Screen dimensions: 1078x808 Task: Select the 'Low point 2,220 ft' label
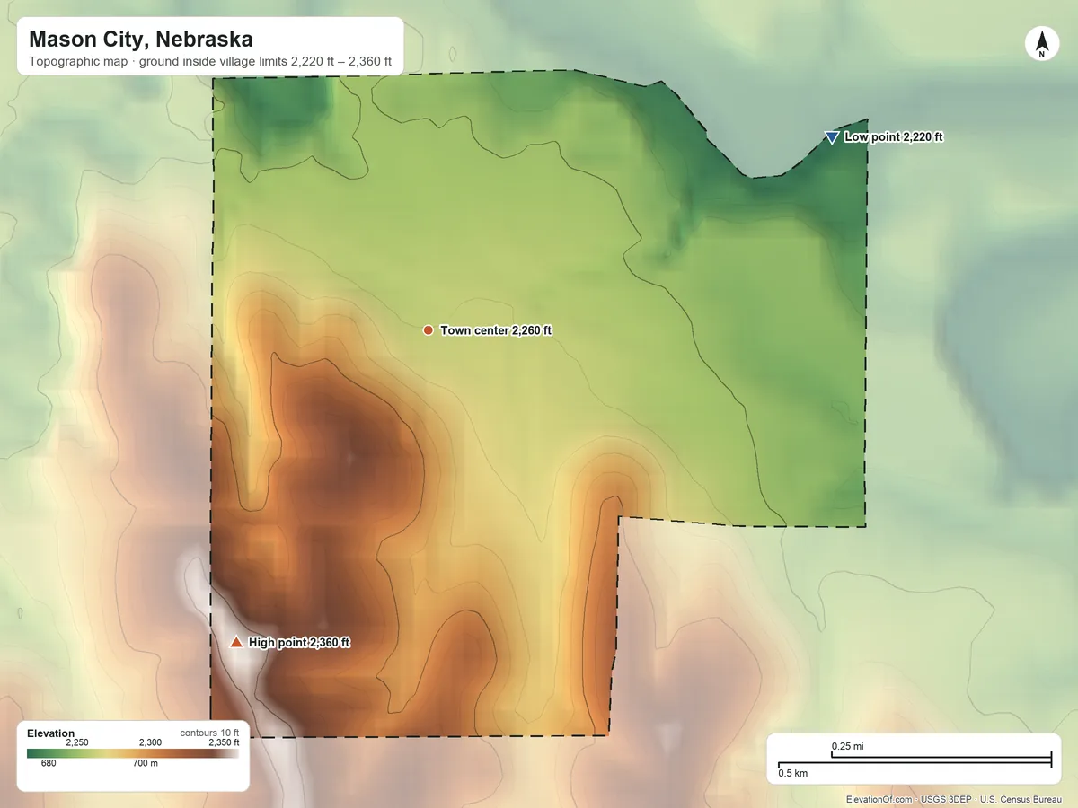coord(894,137)
